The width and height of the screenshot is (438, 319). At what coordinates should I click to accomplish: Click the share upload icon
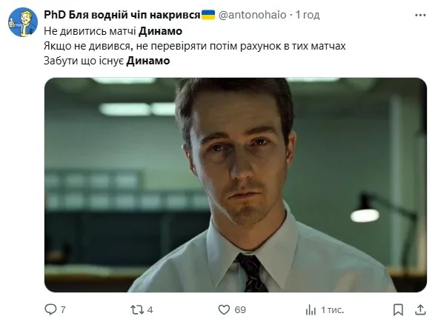pyautogui.click(x=420, y=309)
